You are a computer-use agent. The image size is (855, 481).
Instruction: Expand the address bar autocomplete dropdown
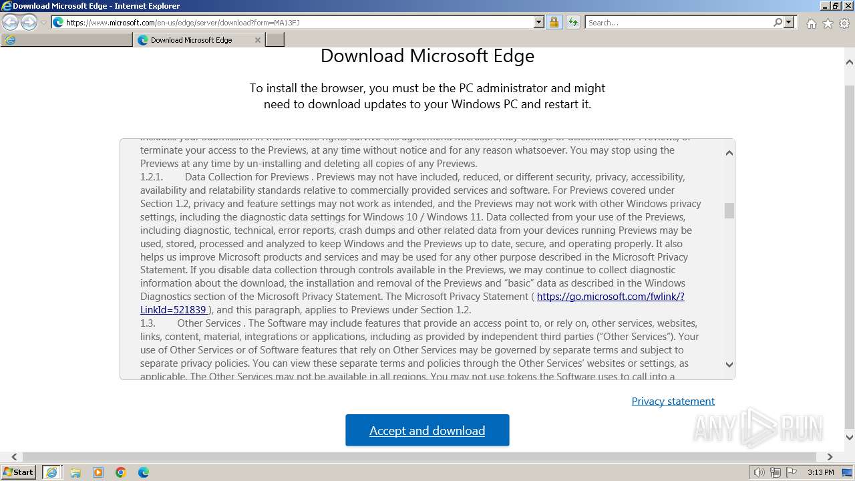539,22
